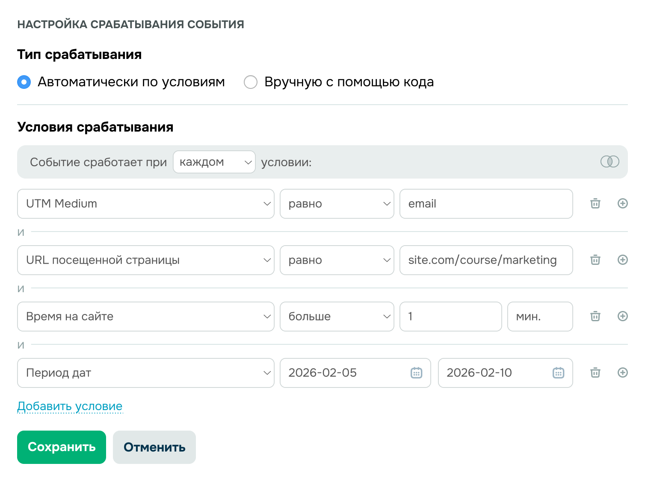Open the URL посещенной страницы field dropdown
The image size is (645, 481).
(145, 260)
